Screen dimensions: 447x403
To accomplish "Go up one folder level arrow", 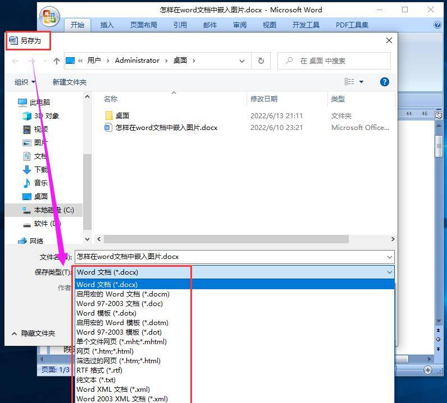I will (57, 61).
